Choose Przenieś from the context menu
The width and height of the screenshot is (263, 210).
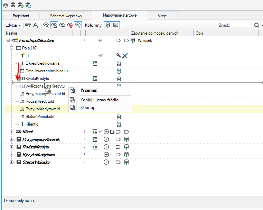(100, 90)
